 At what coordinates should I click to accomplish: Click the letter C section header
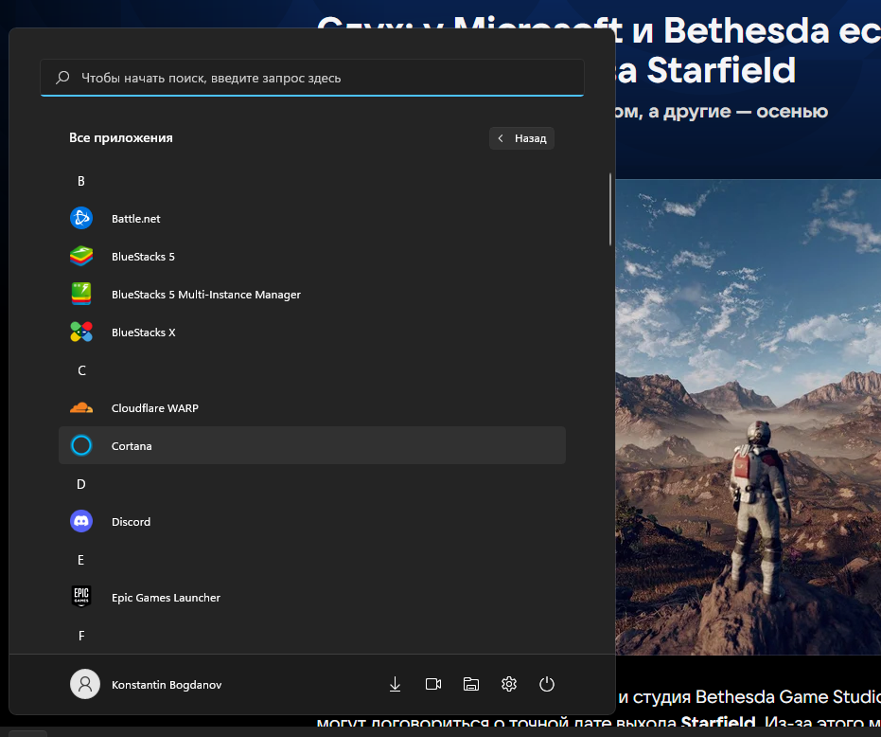pyautogui.click(x=81, y=370)
